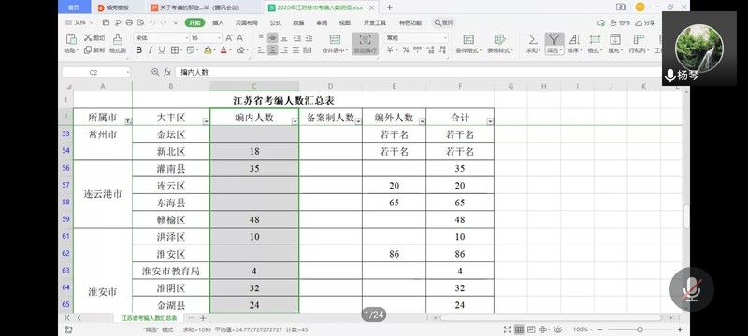Click the Print icon in quick access bar
Screen dimensions: 748x336
(129, 22)
